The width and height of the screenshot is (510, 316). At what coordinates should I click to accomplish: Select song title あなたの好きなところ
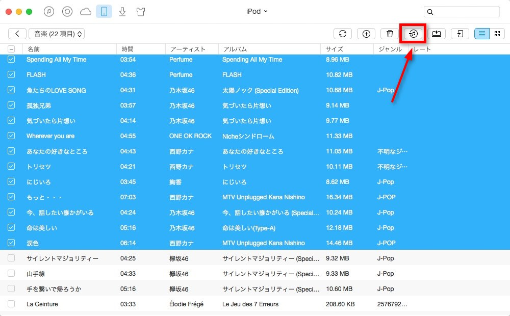click(x=57, y=151)
